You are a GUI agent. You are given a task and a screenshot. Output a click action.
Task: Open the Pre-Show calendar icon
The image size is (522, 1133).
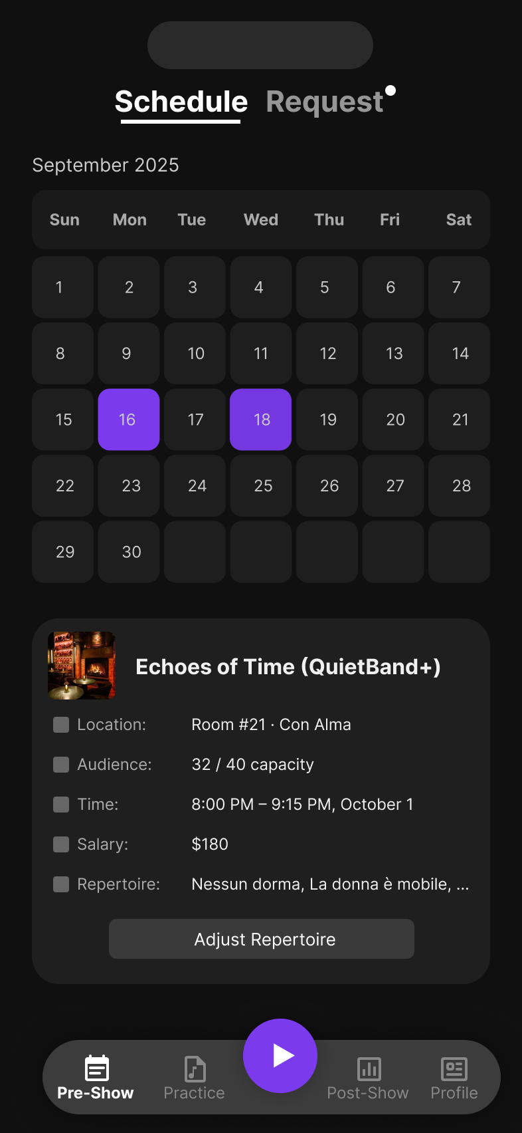pos(97,1069)
